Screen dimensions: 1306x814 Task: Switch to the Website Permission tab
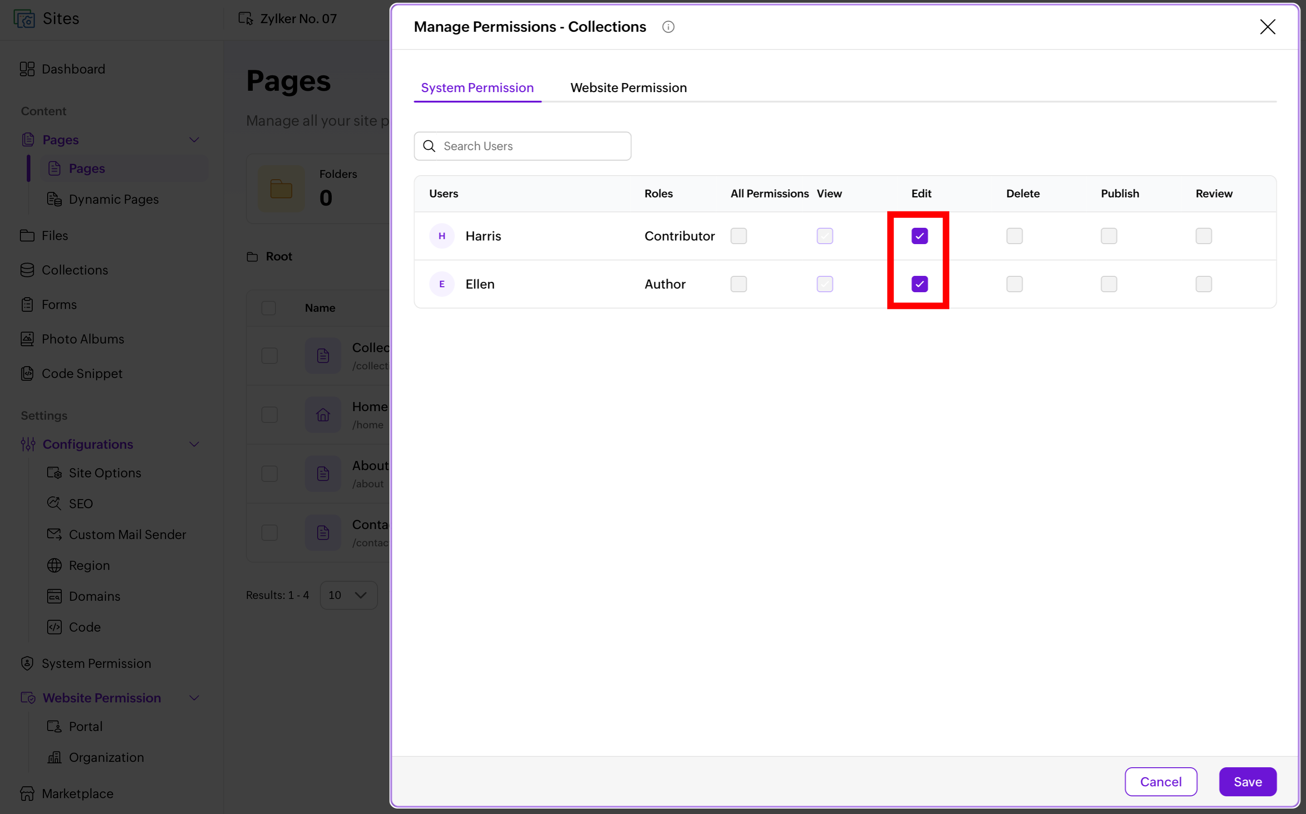[628, 88]
